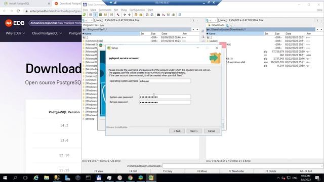
Task: Click the pack files toolbar icon
Action: (136, 15)
